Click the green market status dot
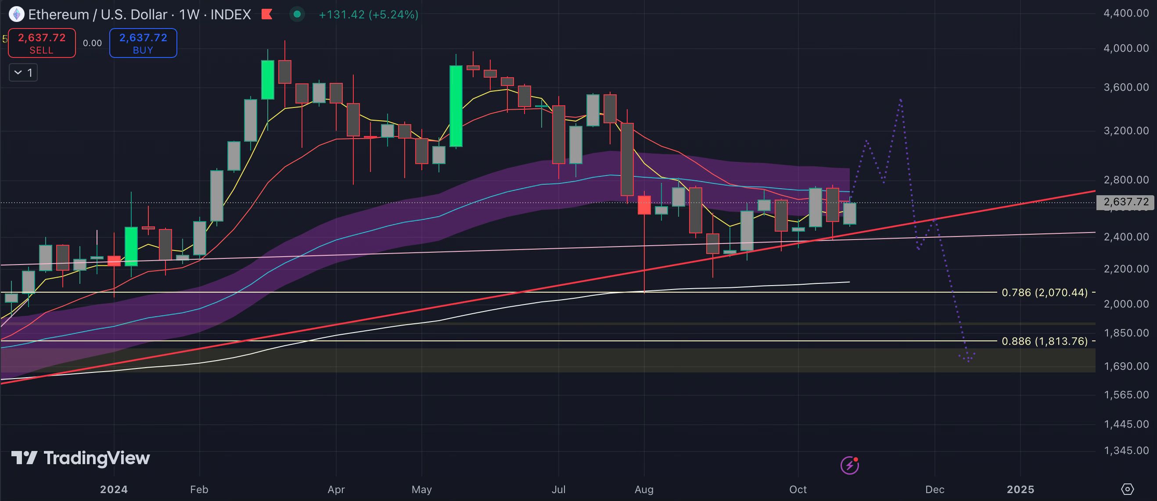The width and height of the screenshot is (1157, 501). (x=297, y=14)
